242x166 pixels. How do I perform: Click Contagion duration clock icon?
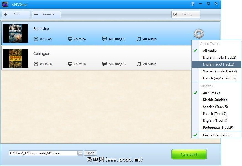pos(36,64)
